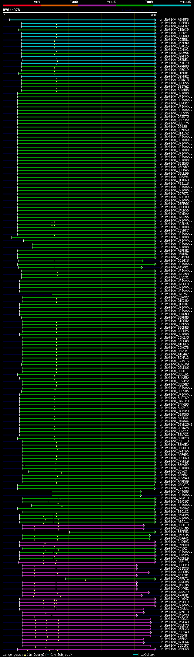Viewport: 194px width, 657px height.
Task: Select UniRef100_O74760 label
Action: click(174, 452)
